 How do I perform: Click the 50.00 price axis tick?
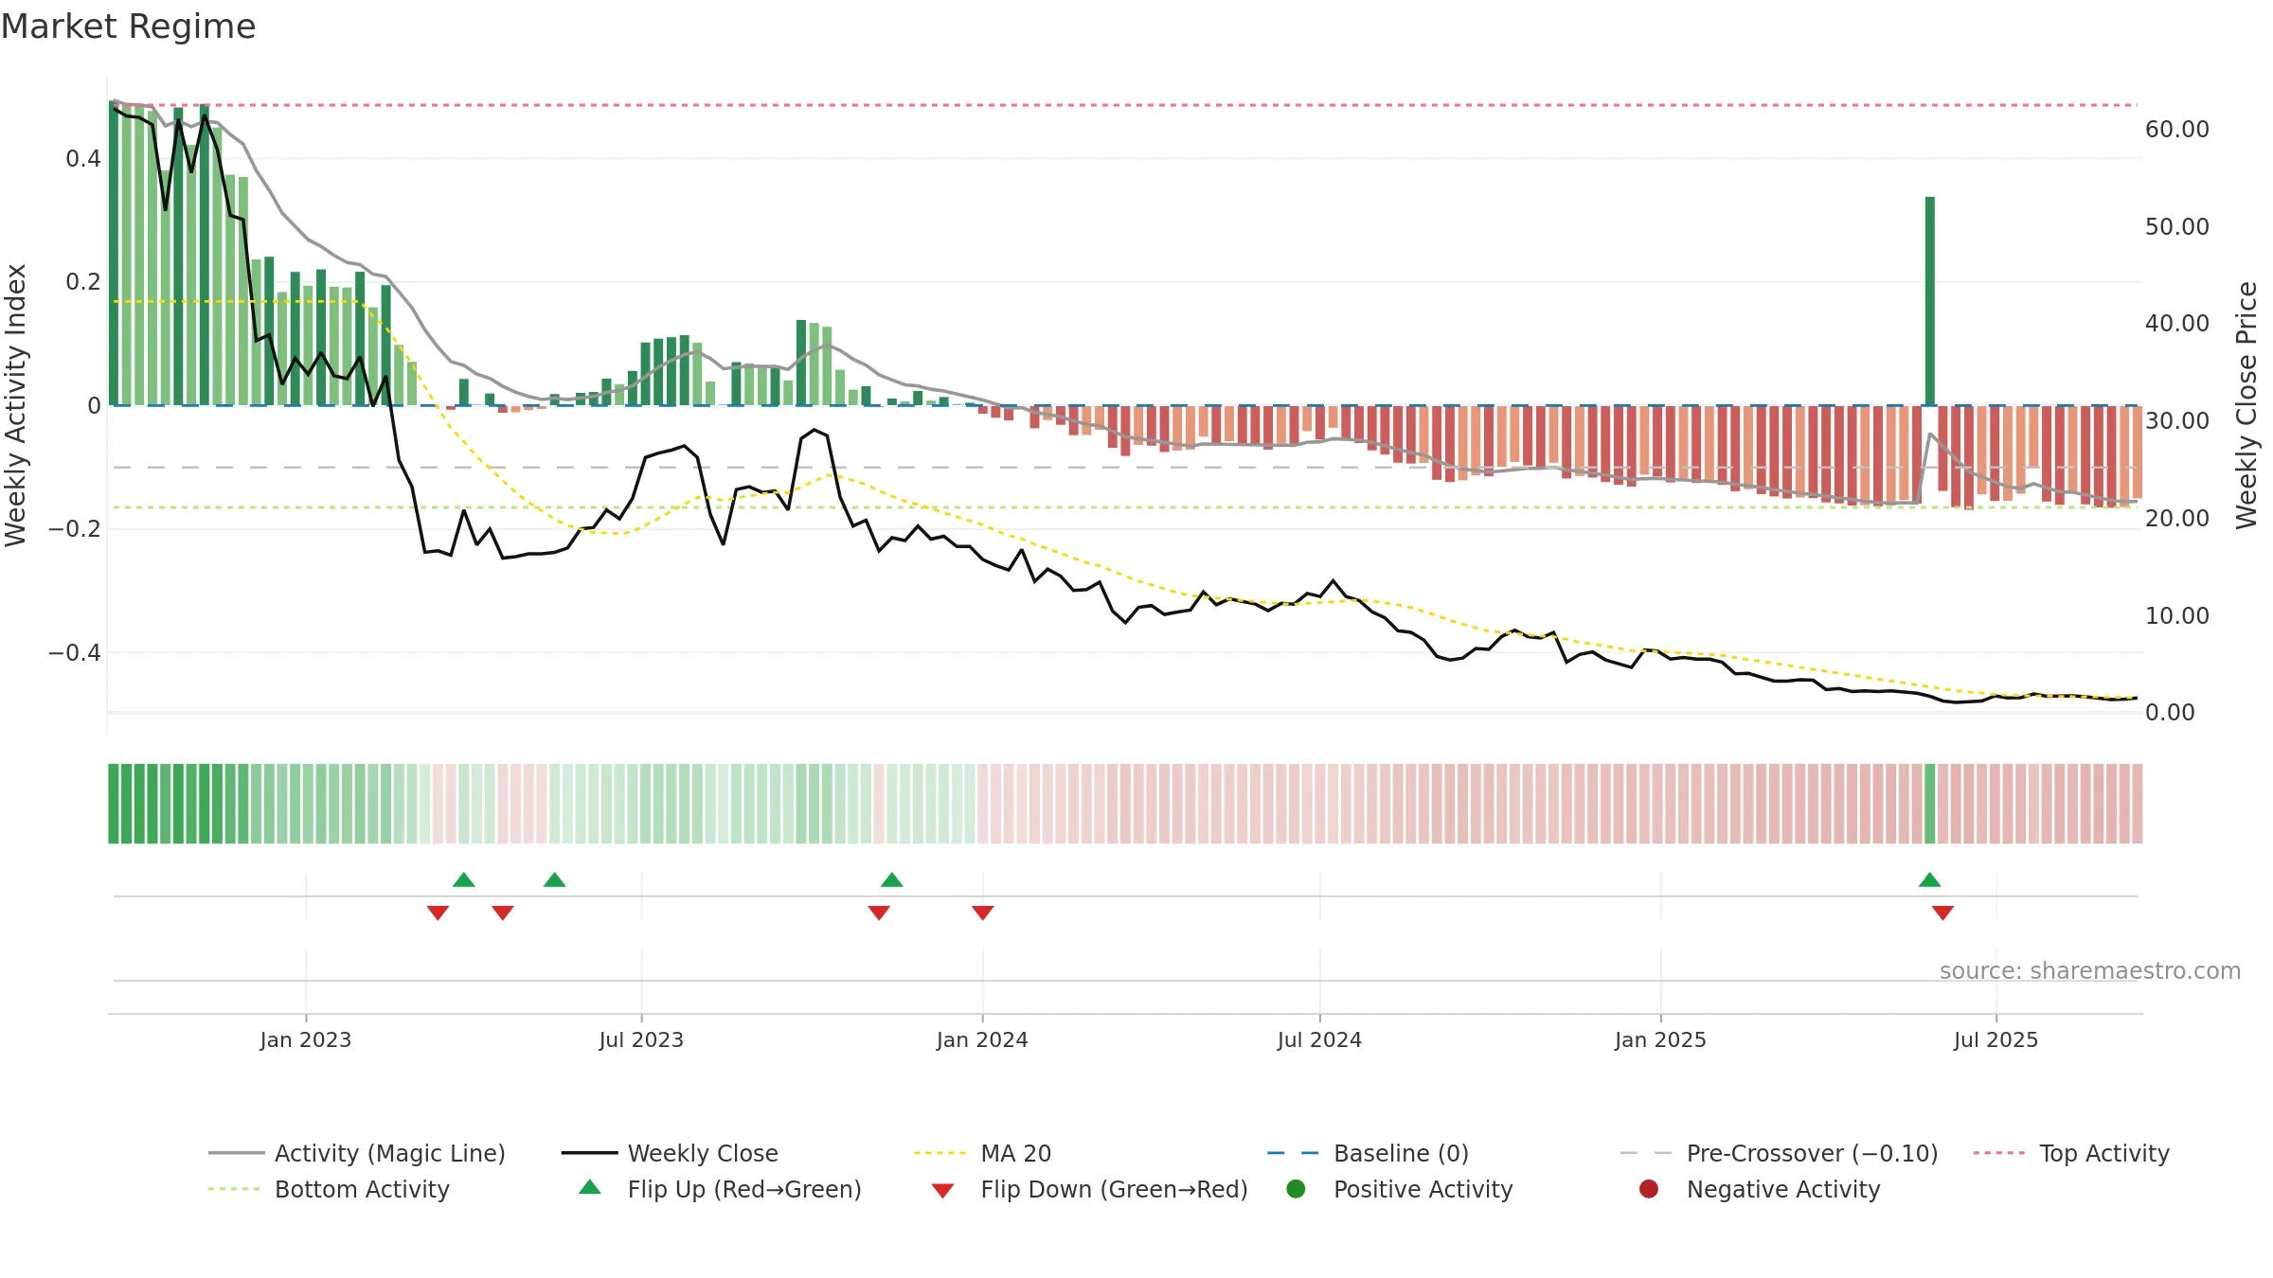[x=2176, y=227]
